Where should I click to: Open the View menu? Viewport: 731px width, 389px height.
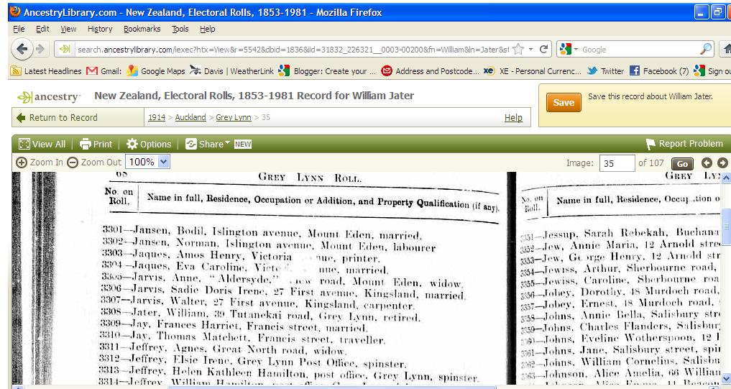pyautogui.click(x=68, y=29)
